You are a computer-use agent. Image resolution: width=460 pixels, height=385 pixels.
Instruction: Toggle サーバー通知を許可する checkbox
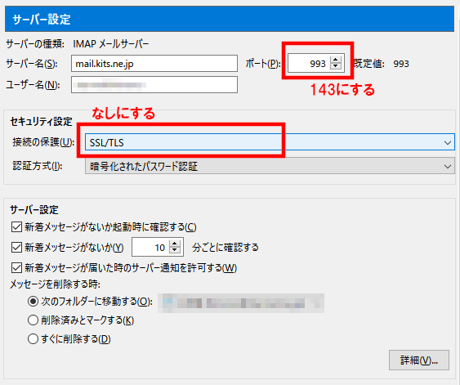pos(16,267)
